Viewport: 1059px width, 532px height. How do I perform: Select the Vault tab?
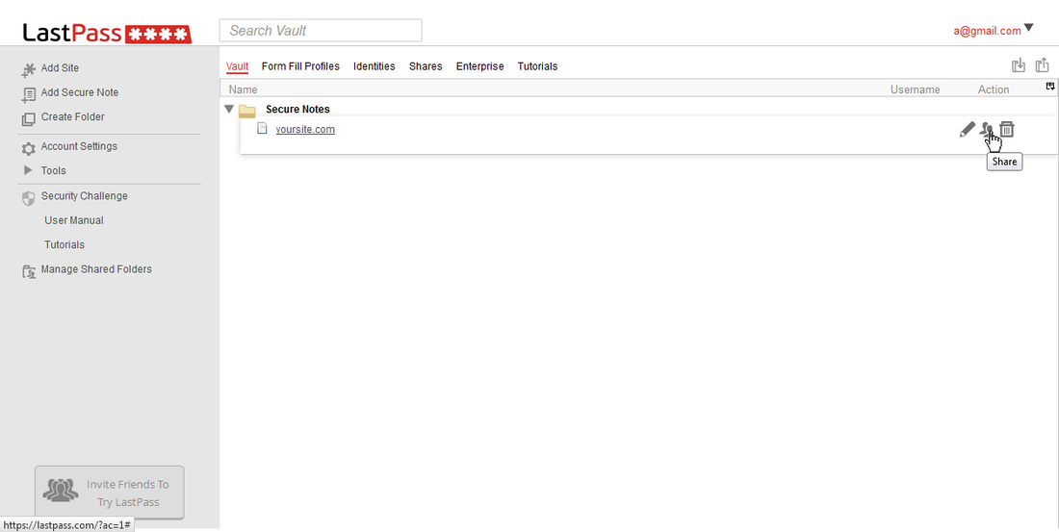click(x=237, y=66)
